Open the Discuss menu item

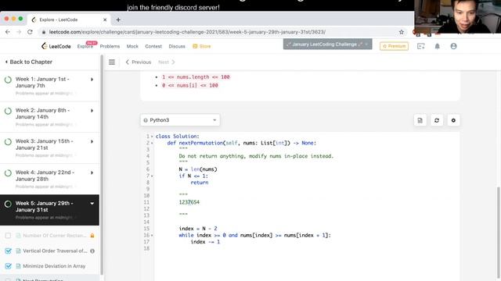pos(177,46)
